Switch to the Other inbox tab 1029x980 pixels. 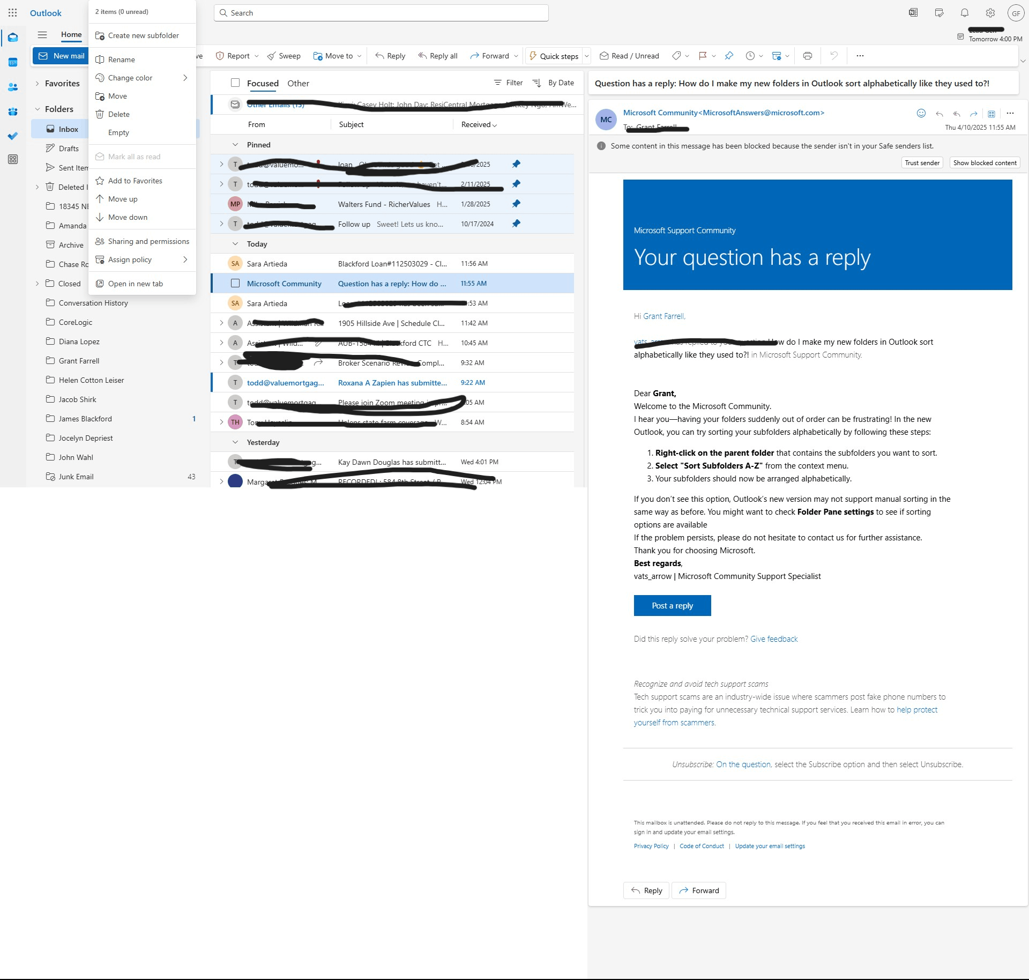pos(298,83)
